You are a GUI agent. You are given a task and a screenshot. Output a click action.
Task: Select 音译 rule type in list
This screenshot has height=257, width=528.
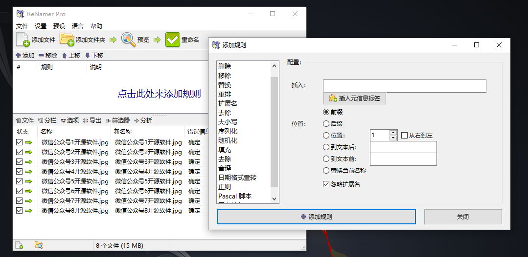[x=225, y=168]
